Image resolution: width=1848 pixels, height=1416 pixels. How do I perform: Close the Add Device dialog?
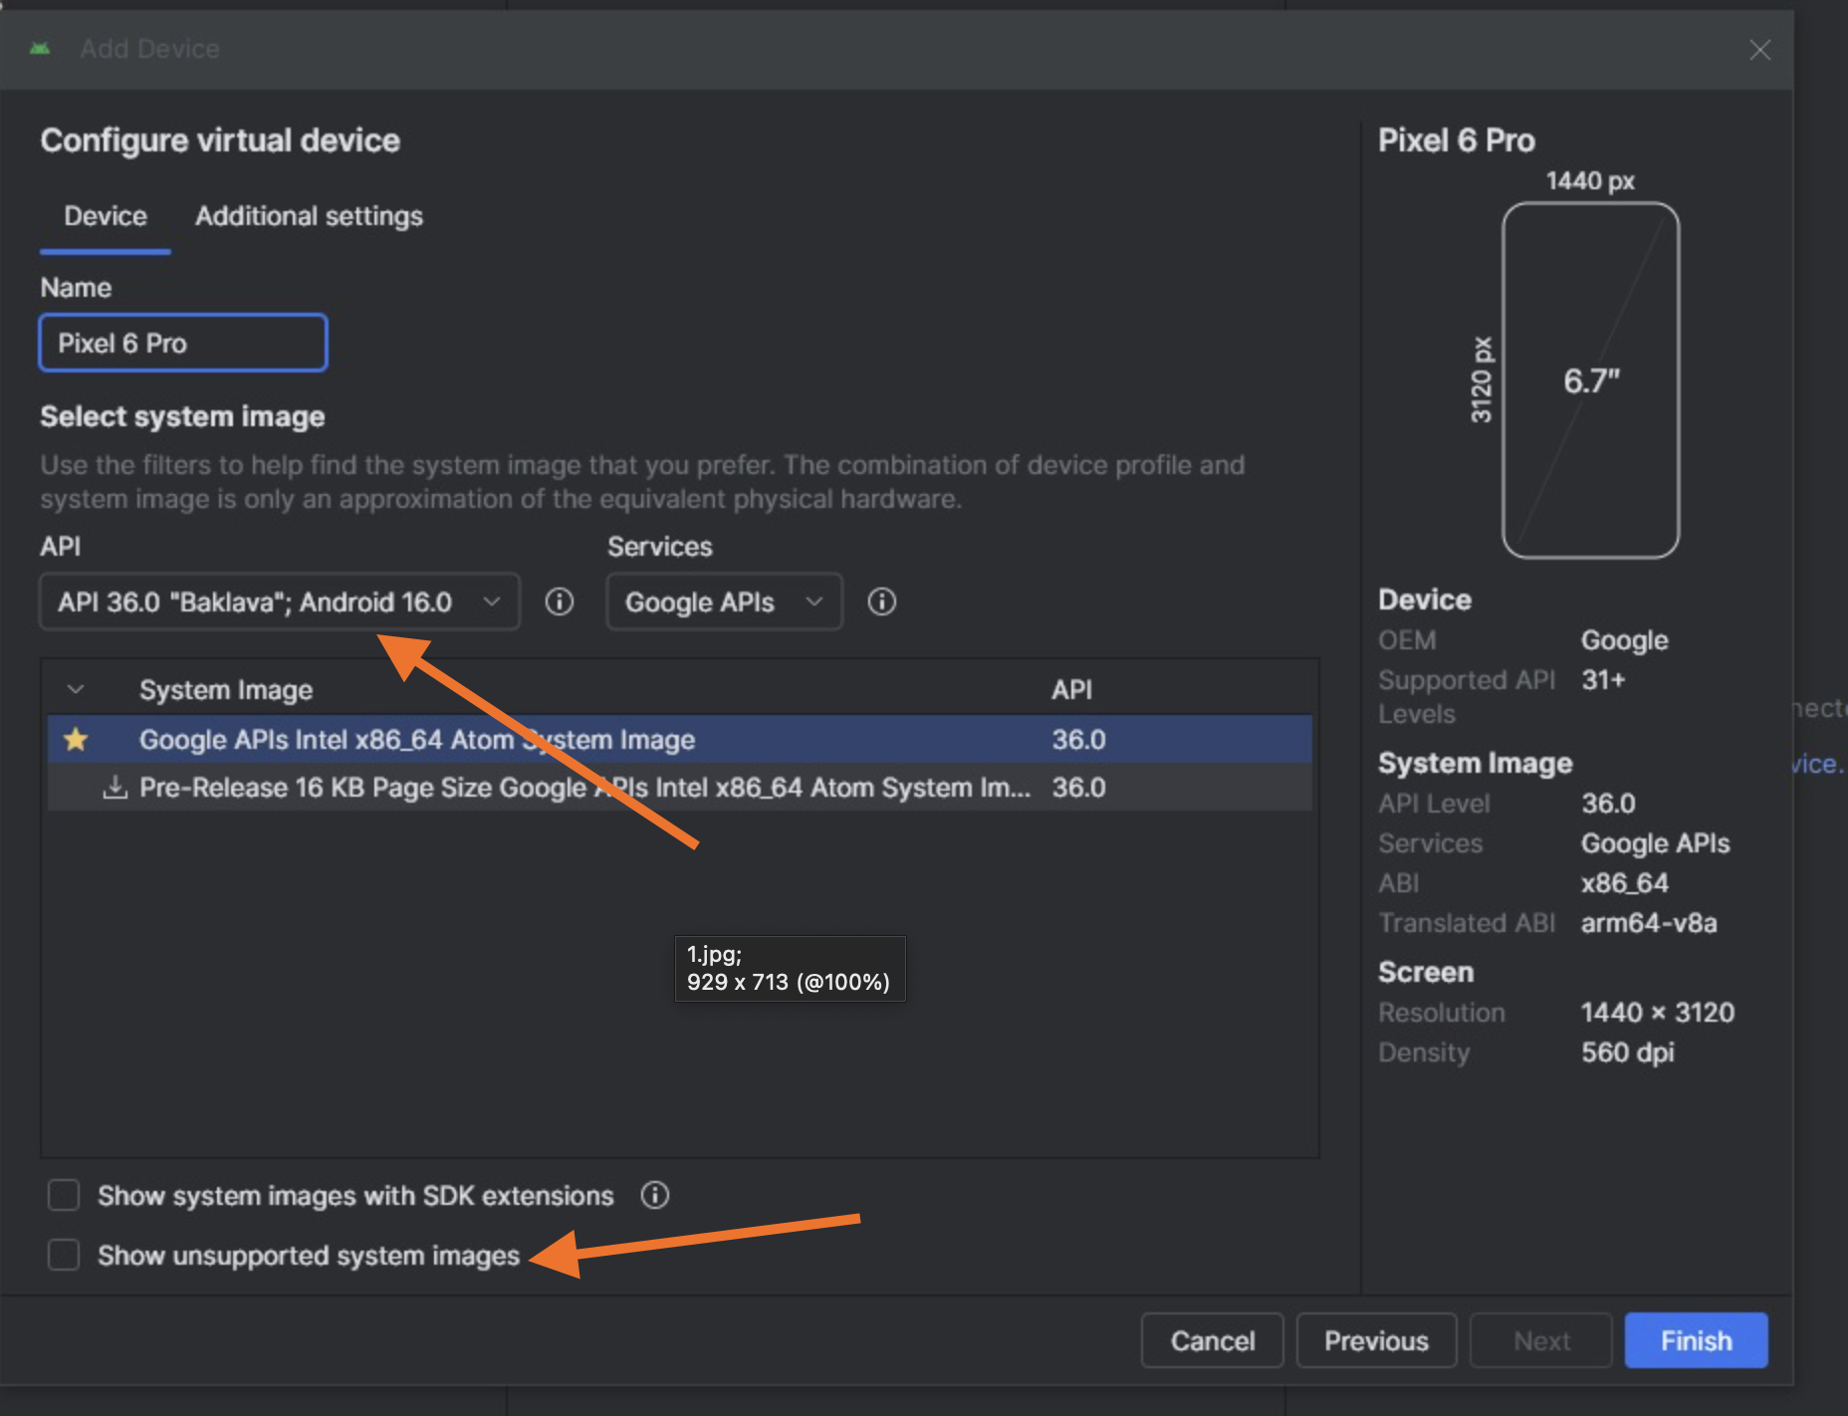pyautogui.click(x=1759, y=50)
